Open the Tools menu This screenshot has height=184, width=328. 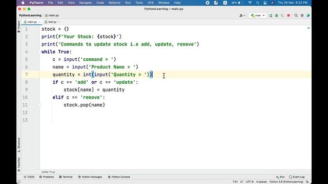tap(139, 3)
